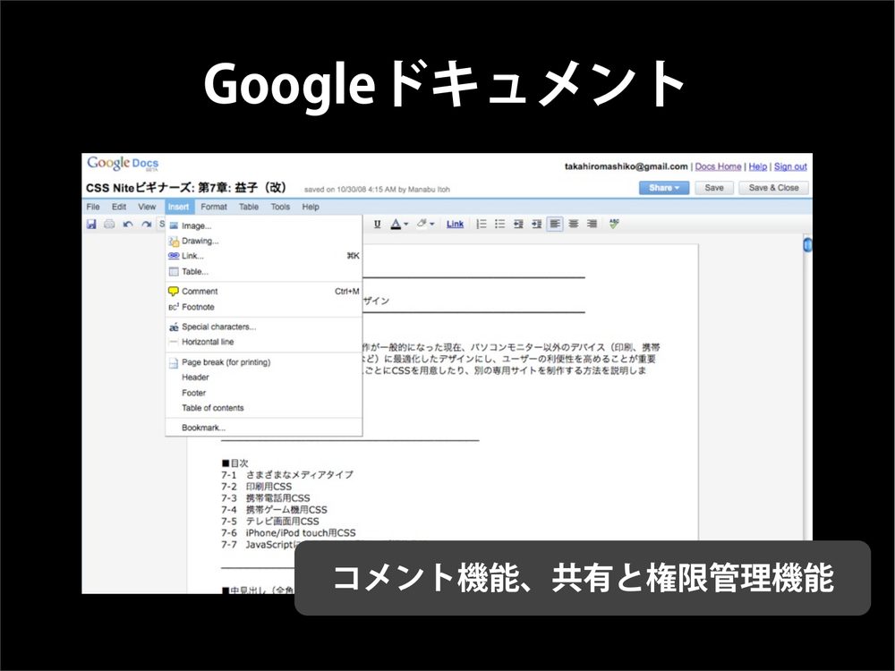Open the Edit menu

pyautogui.click(x=119, y=207)
